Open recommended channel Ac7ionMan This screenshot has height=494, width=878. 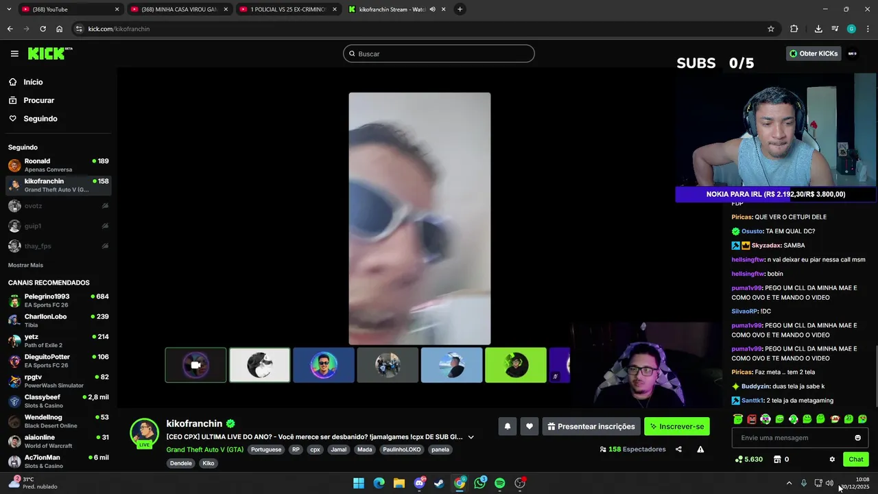point(58,461)
